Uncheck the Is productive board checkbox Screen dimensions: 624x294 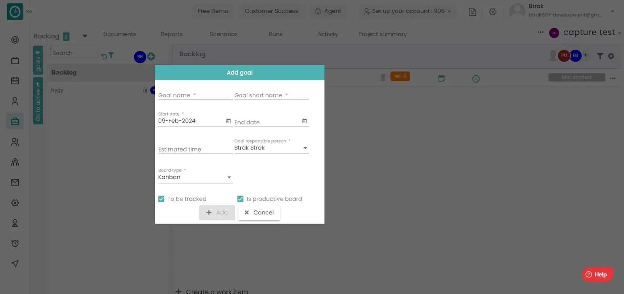point(240,199)
